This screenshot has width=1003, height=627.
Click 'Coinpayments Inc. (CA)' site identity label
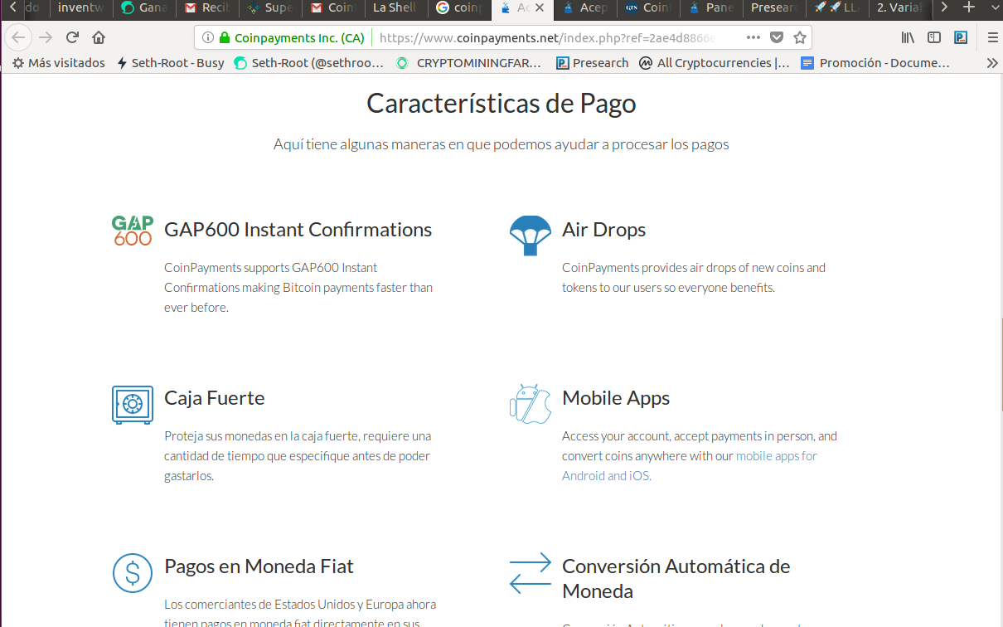tap(299, 37)
